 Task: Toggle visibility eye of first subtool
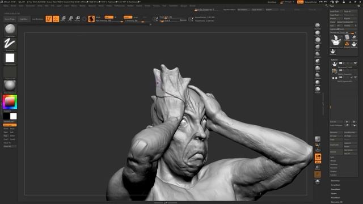click(x=356, y=63)
